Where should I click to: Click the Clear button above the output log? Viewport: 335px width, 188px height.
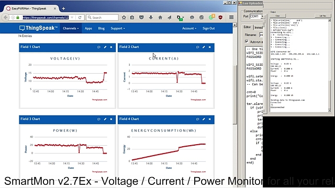[x=277, y=16]
